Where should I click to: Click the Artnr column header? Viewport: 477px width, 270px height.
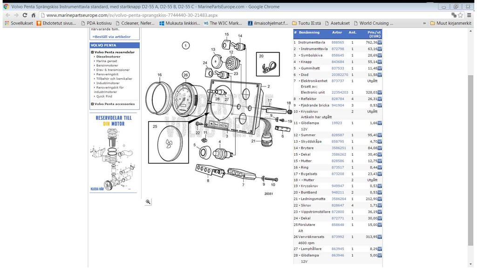coord(337,33)
